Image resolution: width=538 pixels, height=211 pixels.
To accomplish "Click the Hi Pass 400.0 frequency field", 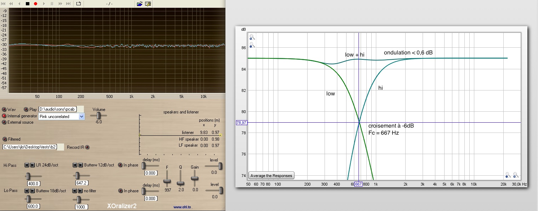I will tap(34, 183).
